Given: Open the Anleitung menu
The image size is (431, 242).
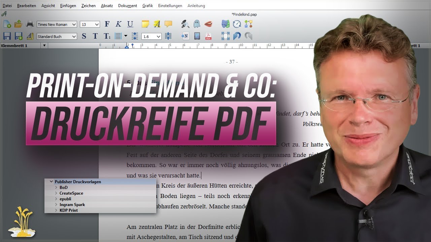Looking at the screenshot, I should [x=196, y=6].
